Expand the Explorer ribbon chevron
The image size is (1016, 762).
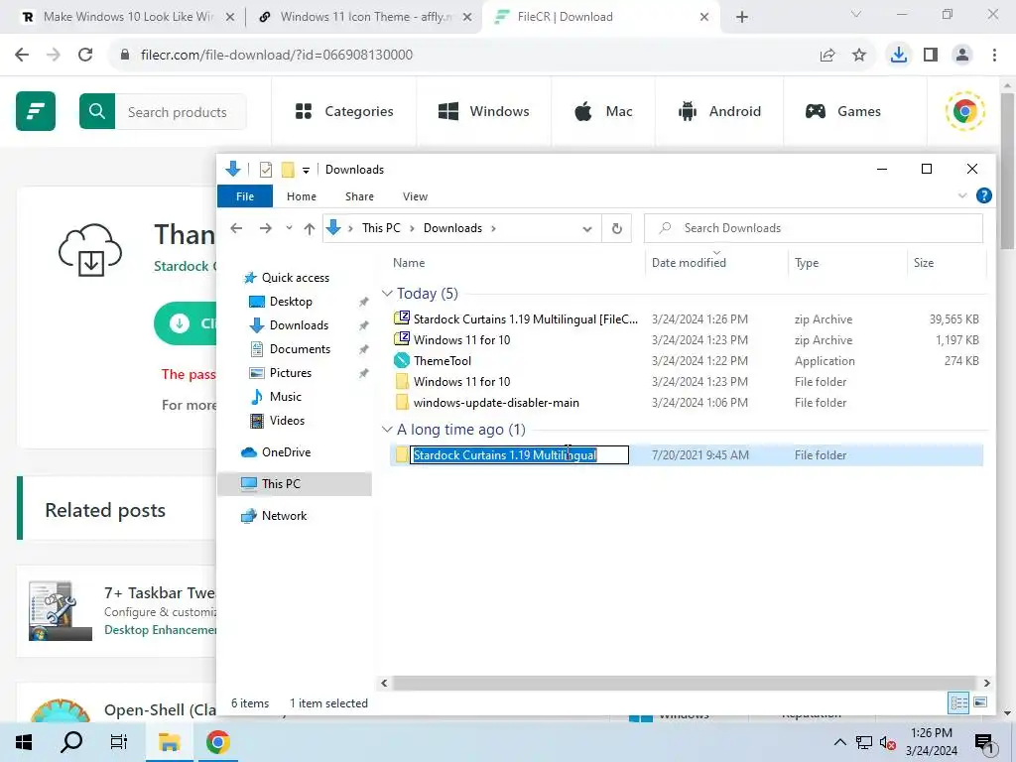pos(962,195)
